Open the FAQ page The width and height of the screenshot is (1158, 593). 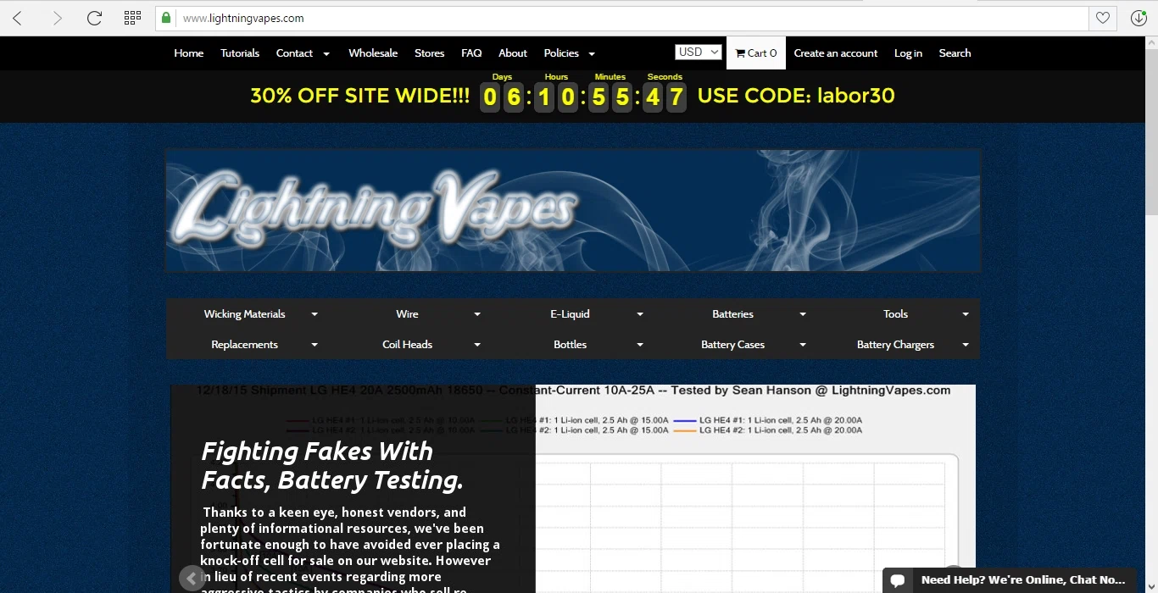(471, 53)
